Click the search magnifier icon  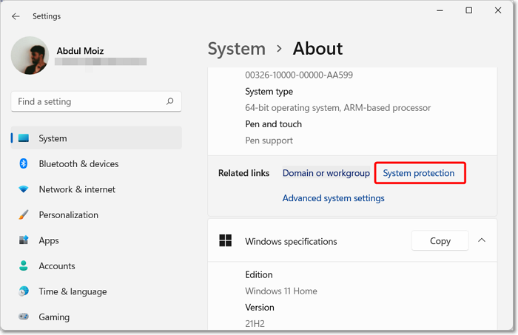point(169,101)
